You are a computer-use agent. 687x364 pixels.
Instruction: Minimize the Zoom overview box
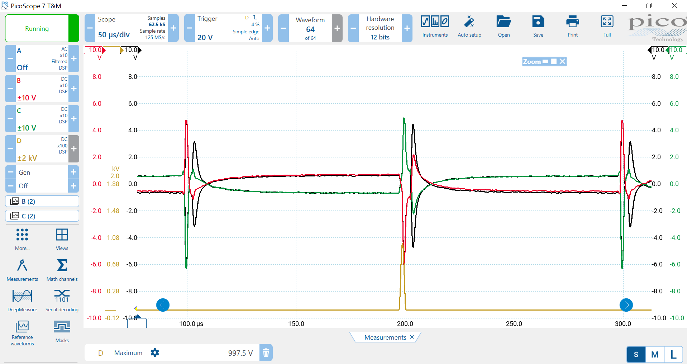[545, 61]
